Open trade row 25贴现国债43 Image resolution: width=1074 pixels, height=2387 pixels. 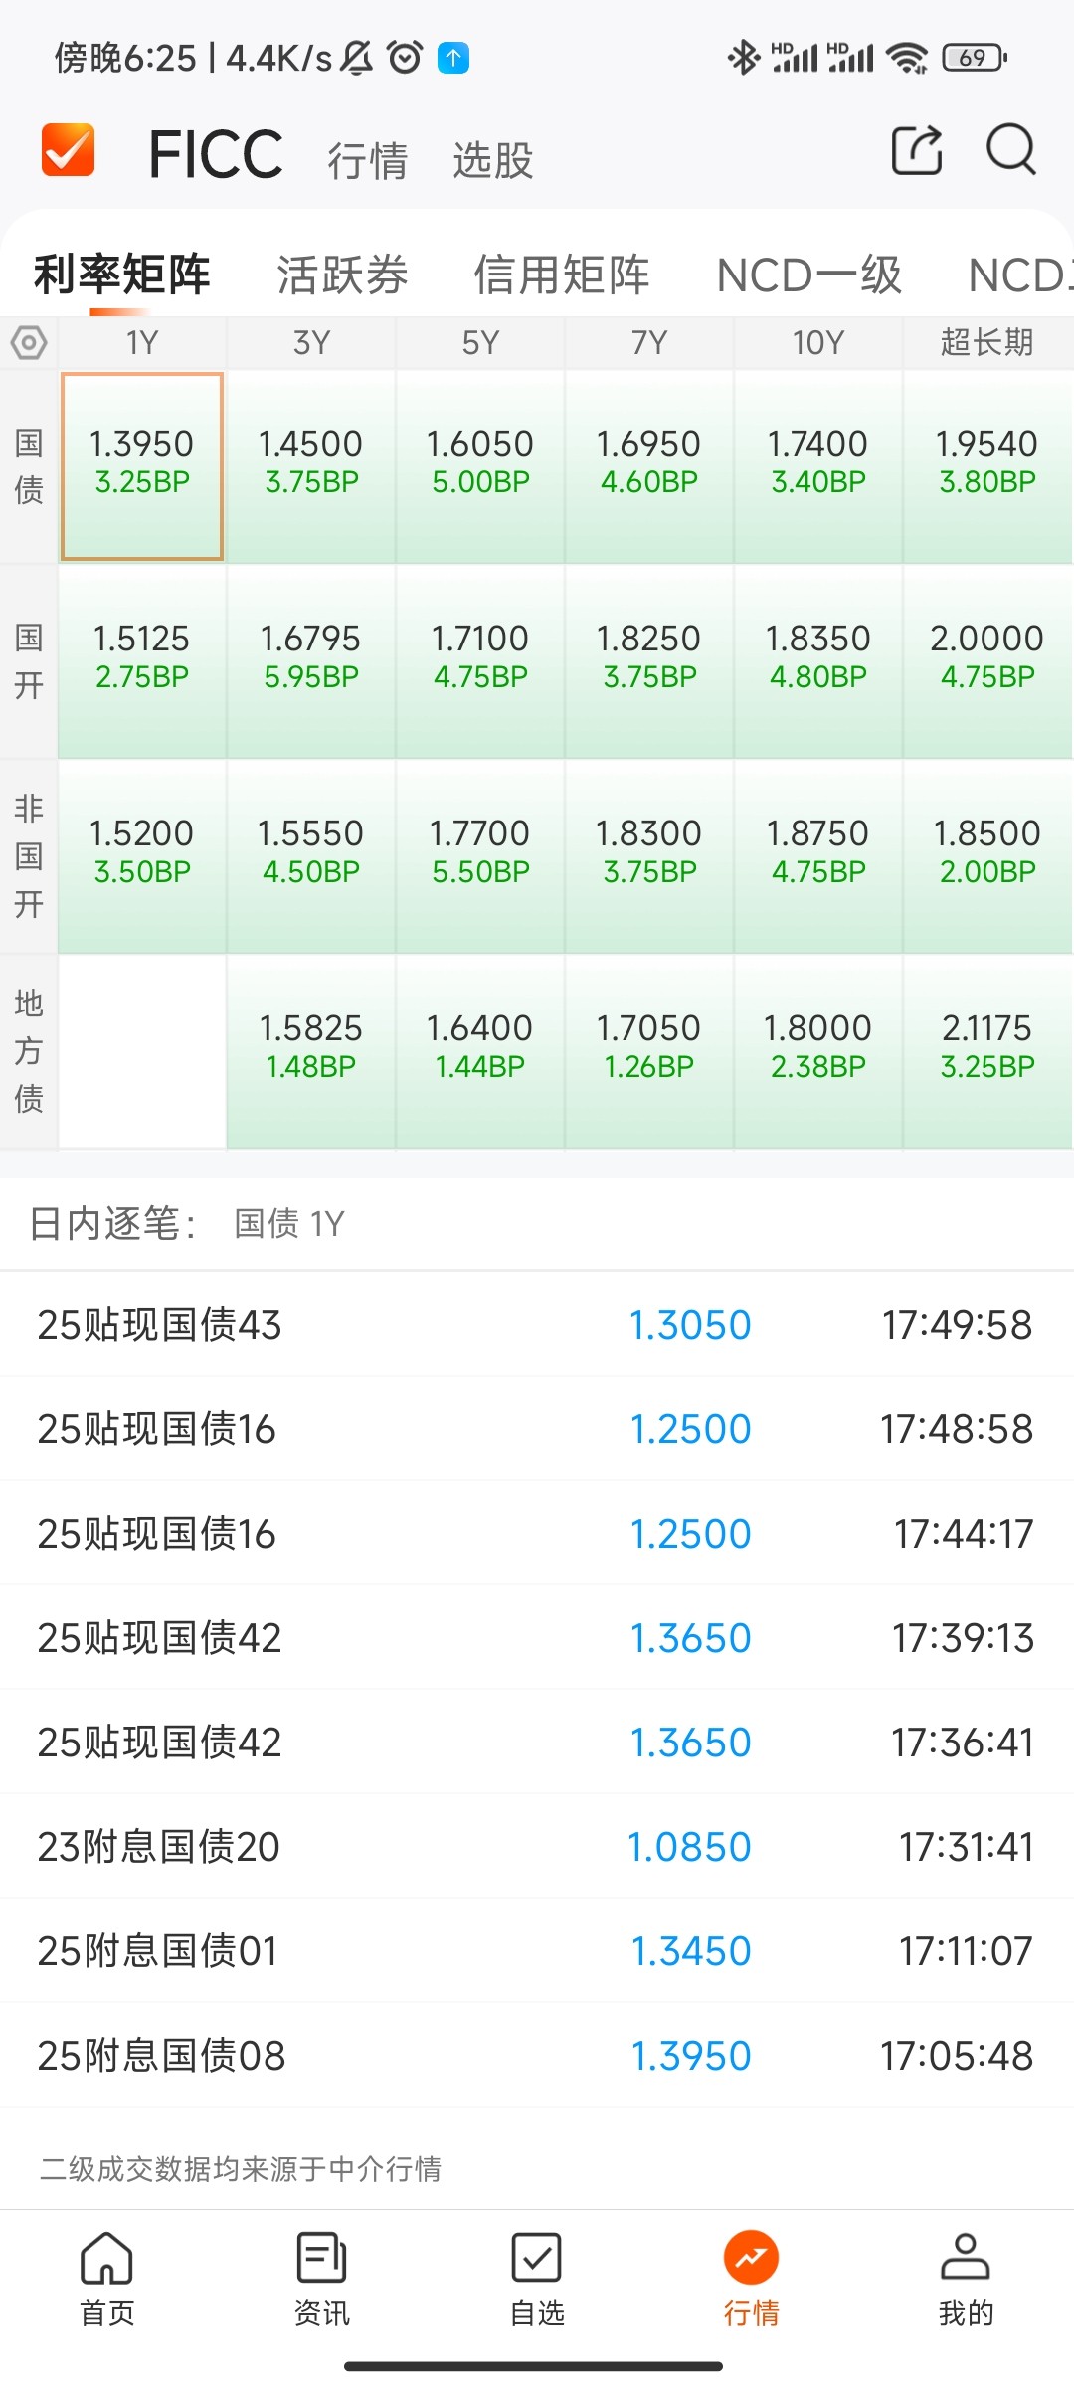537,1325
